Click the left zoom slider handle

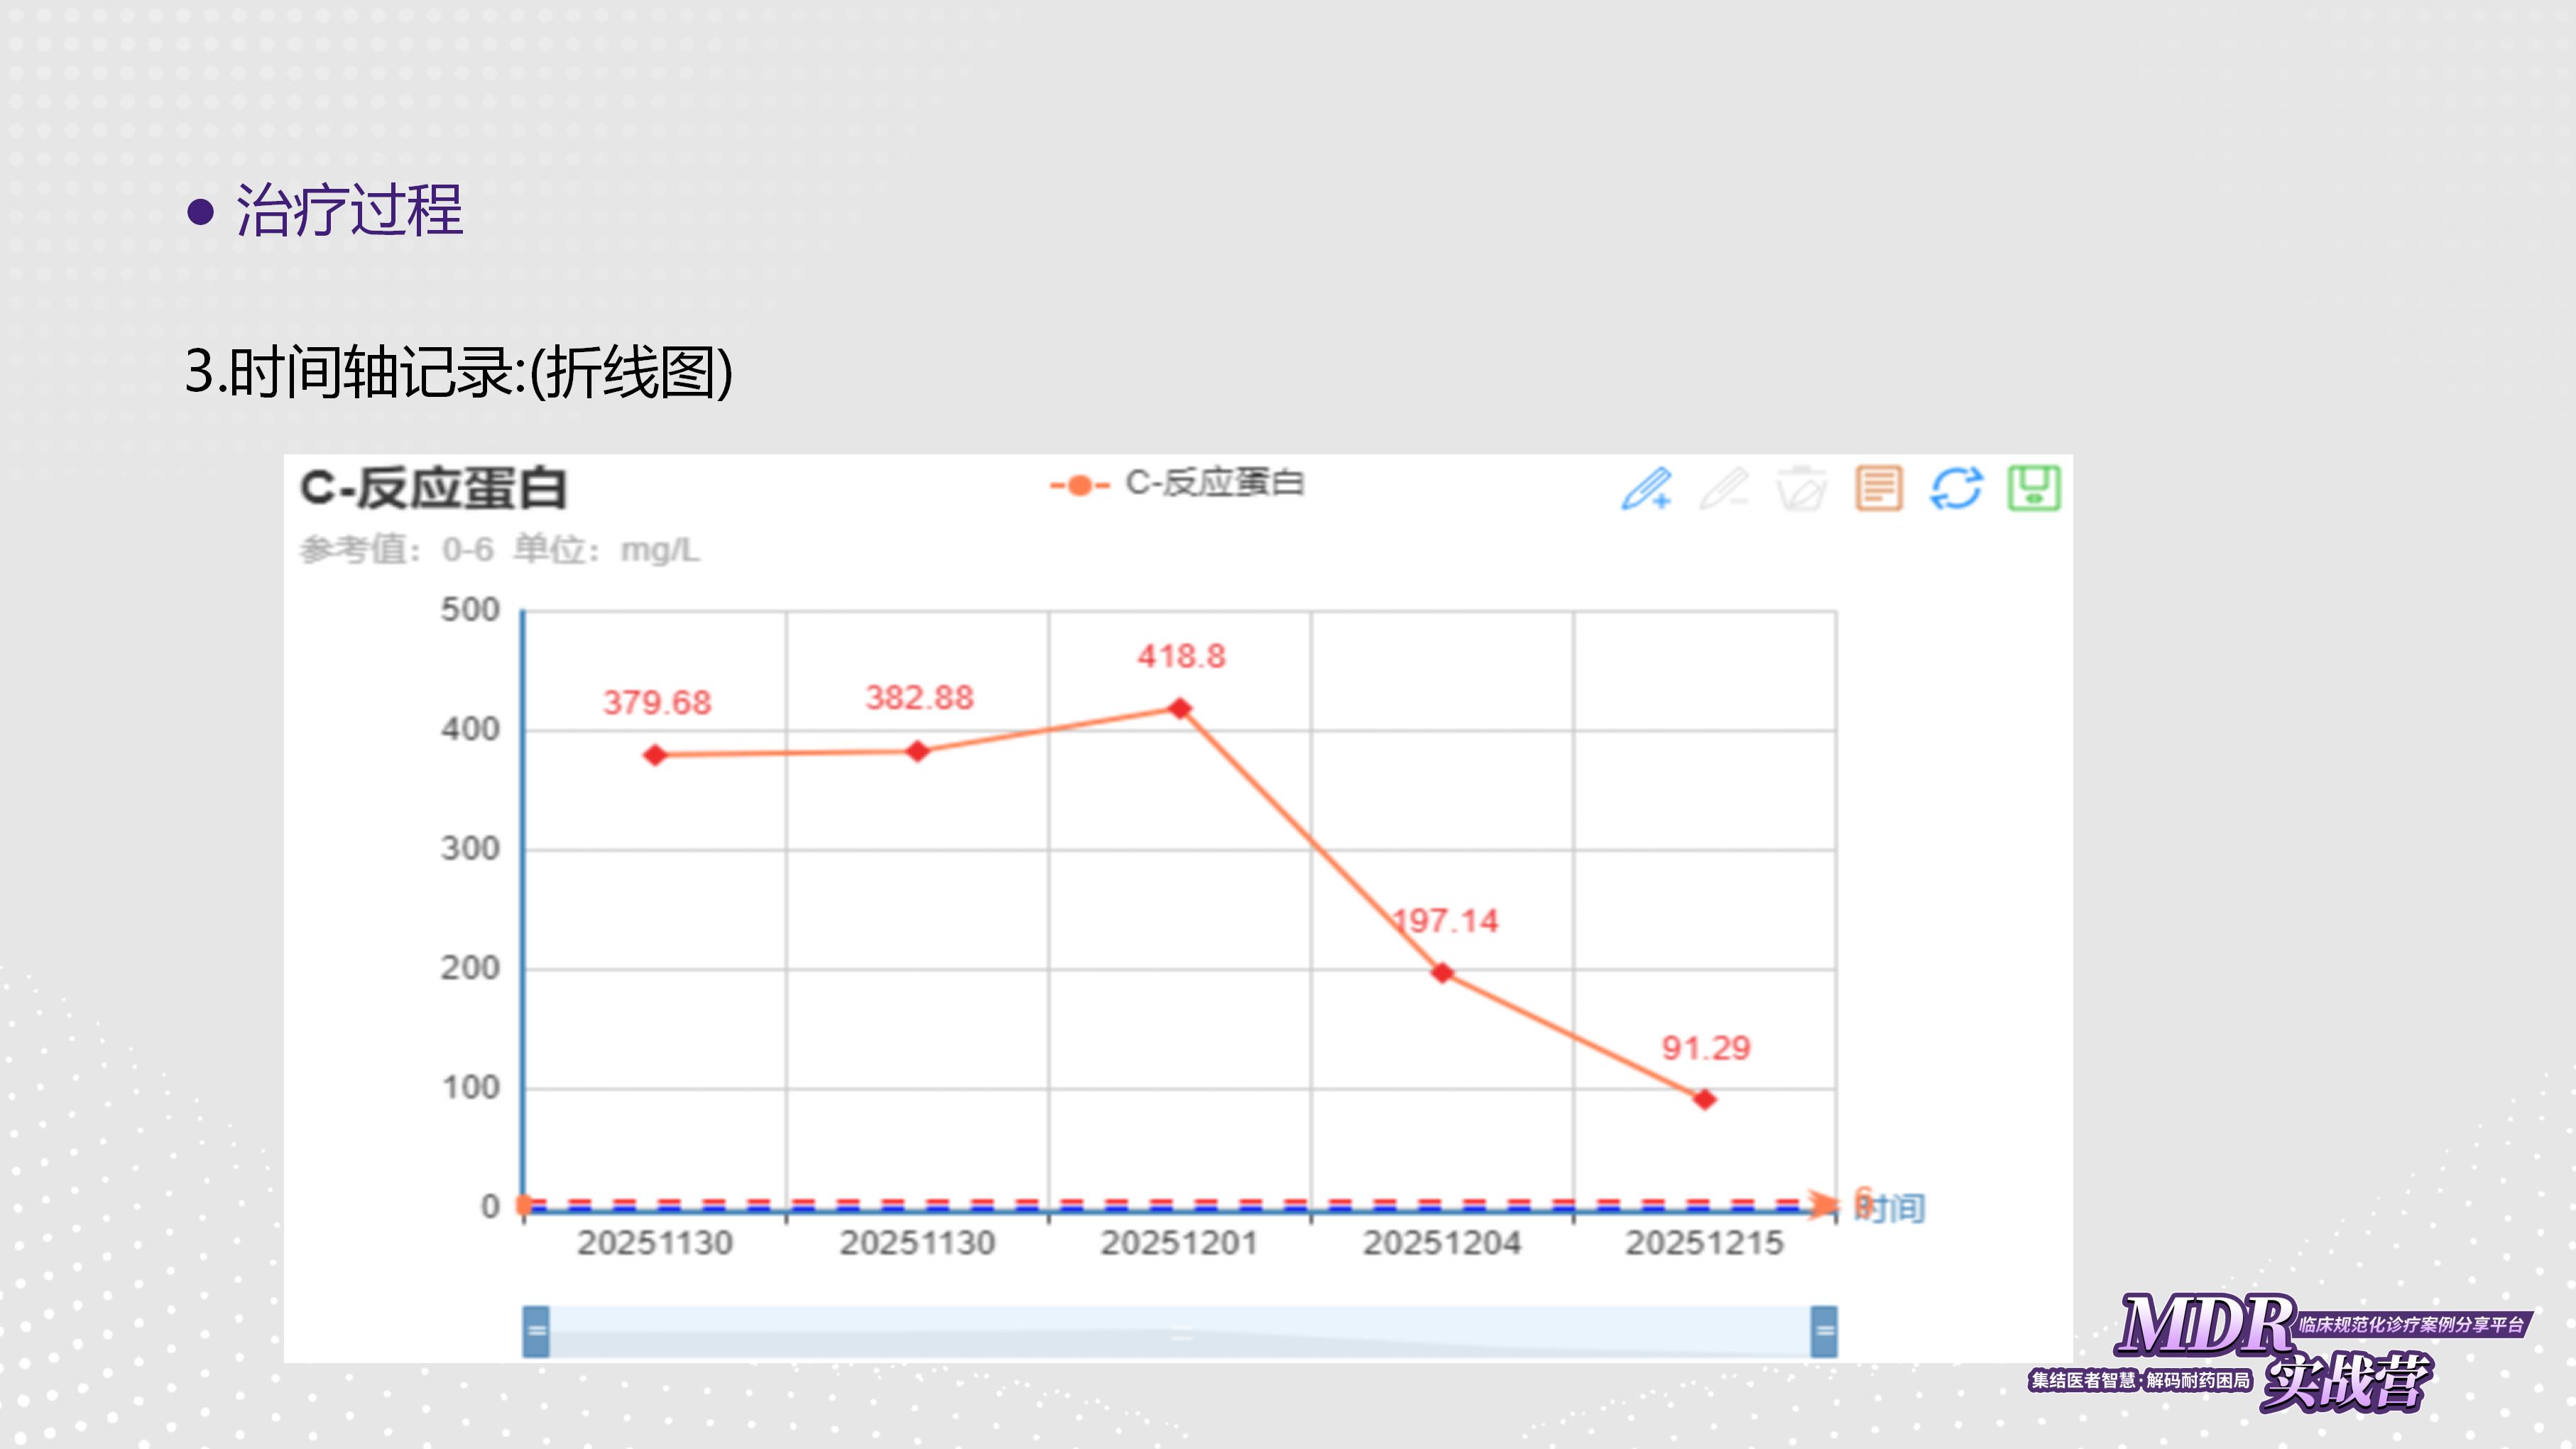point(536,1331)
